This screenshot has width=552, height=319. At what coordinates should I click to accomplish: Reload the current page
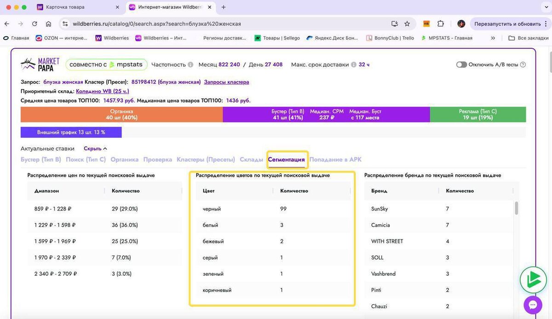pos(34,24)
